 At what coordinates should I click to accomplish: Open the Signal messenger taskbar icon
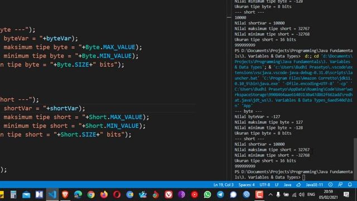(233, 195)
